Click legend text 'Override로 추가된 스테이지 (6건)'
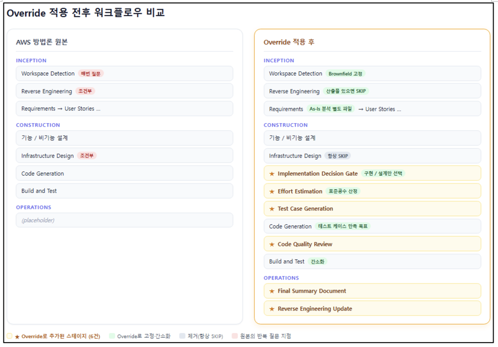Image resolution: width=498 pixels, height=347 pixels. [x=61, y=336]
